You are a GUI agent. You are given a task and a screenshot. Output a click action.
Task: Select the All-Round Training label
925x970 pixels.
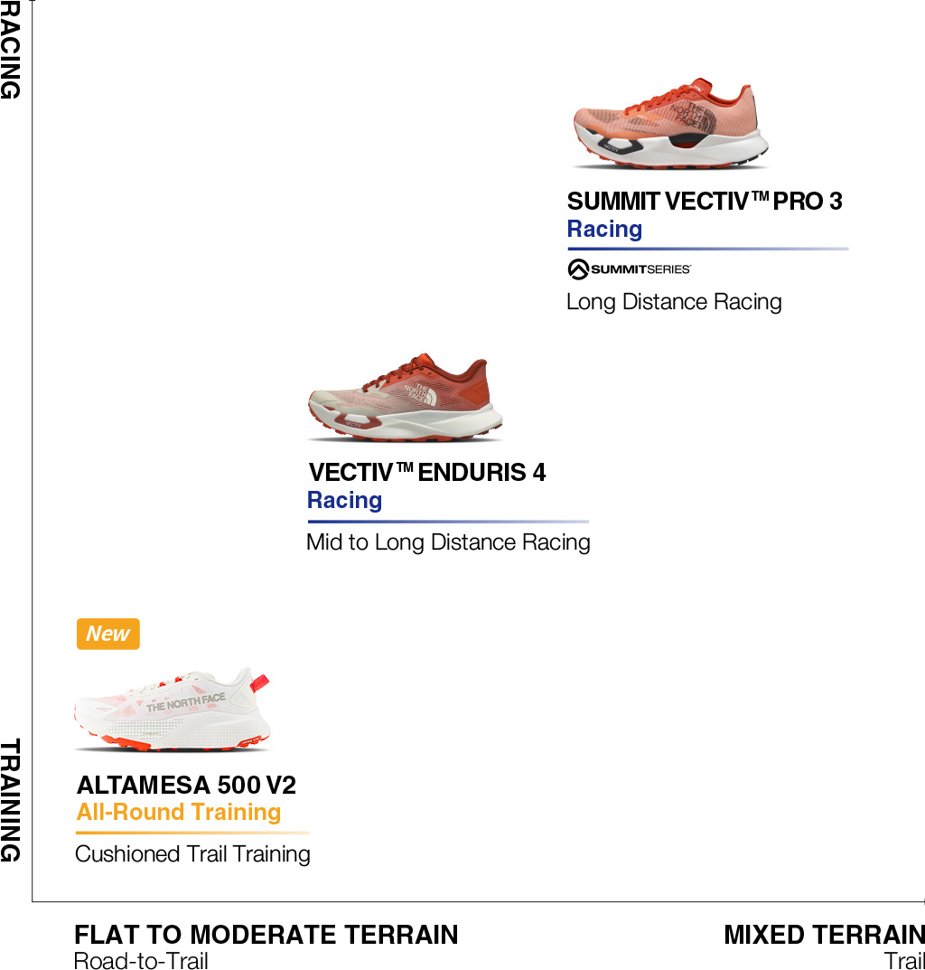click(x=179, y=812)
